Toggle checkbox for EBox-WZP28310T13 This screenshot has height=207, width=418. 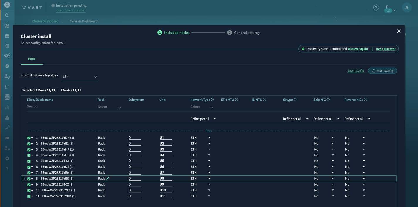29,161
